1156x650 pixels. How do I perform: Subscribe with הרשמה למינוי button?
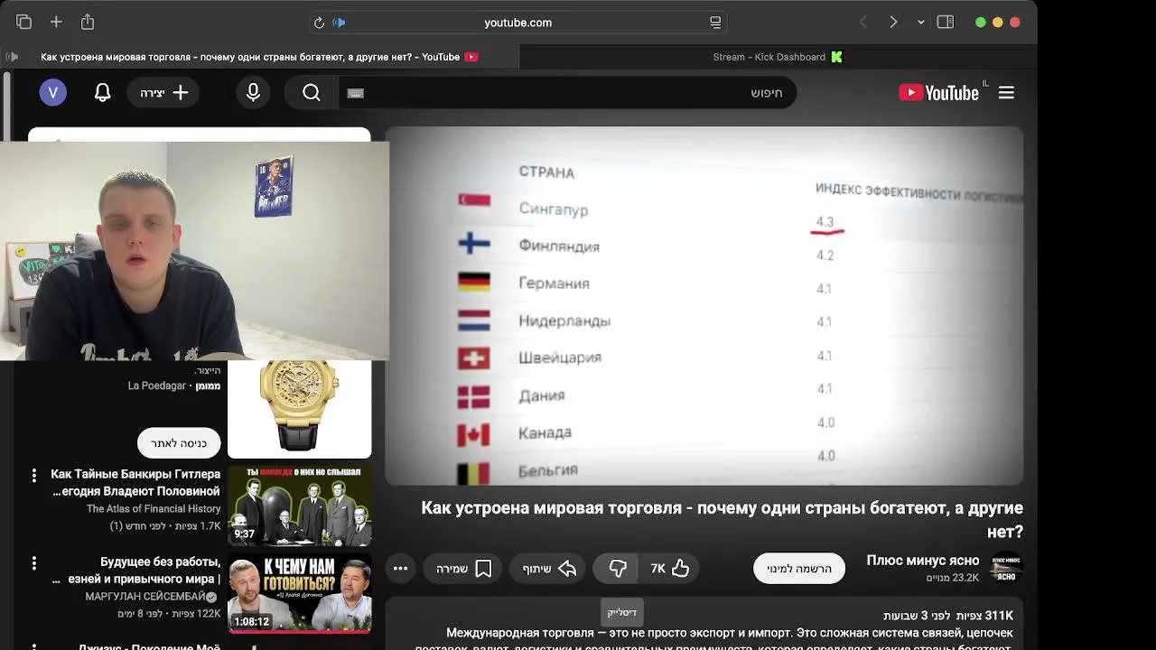[799, 569]
